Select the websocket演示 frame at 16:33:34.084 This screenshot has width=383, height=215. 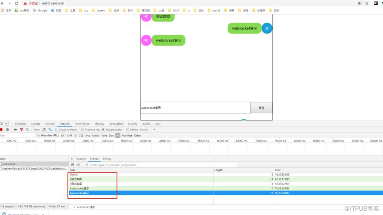(226, 188)
